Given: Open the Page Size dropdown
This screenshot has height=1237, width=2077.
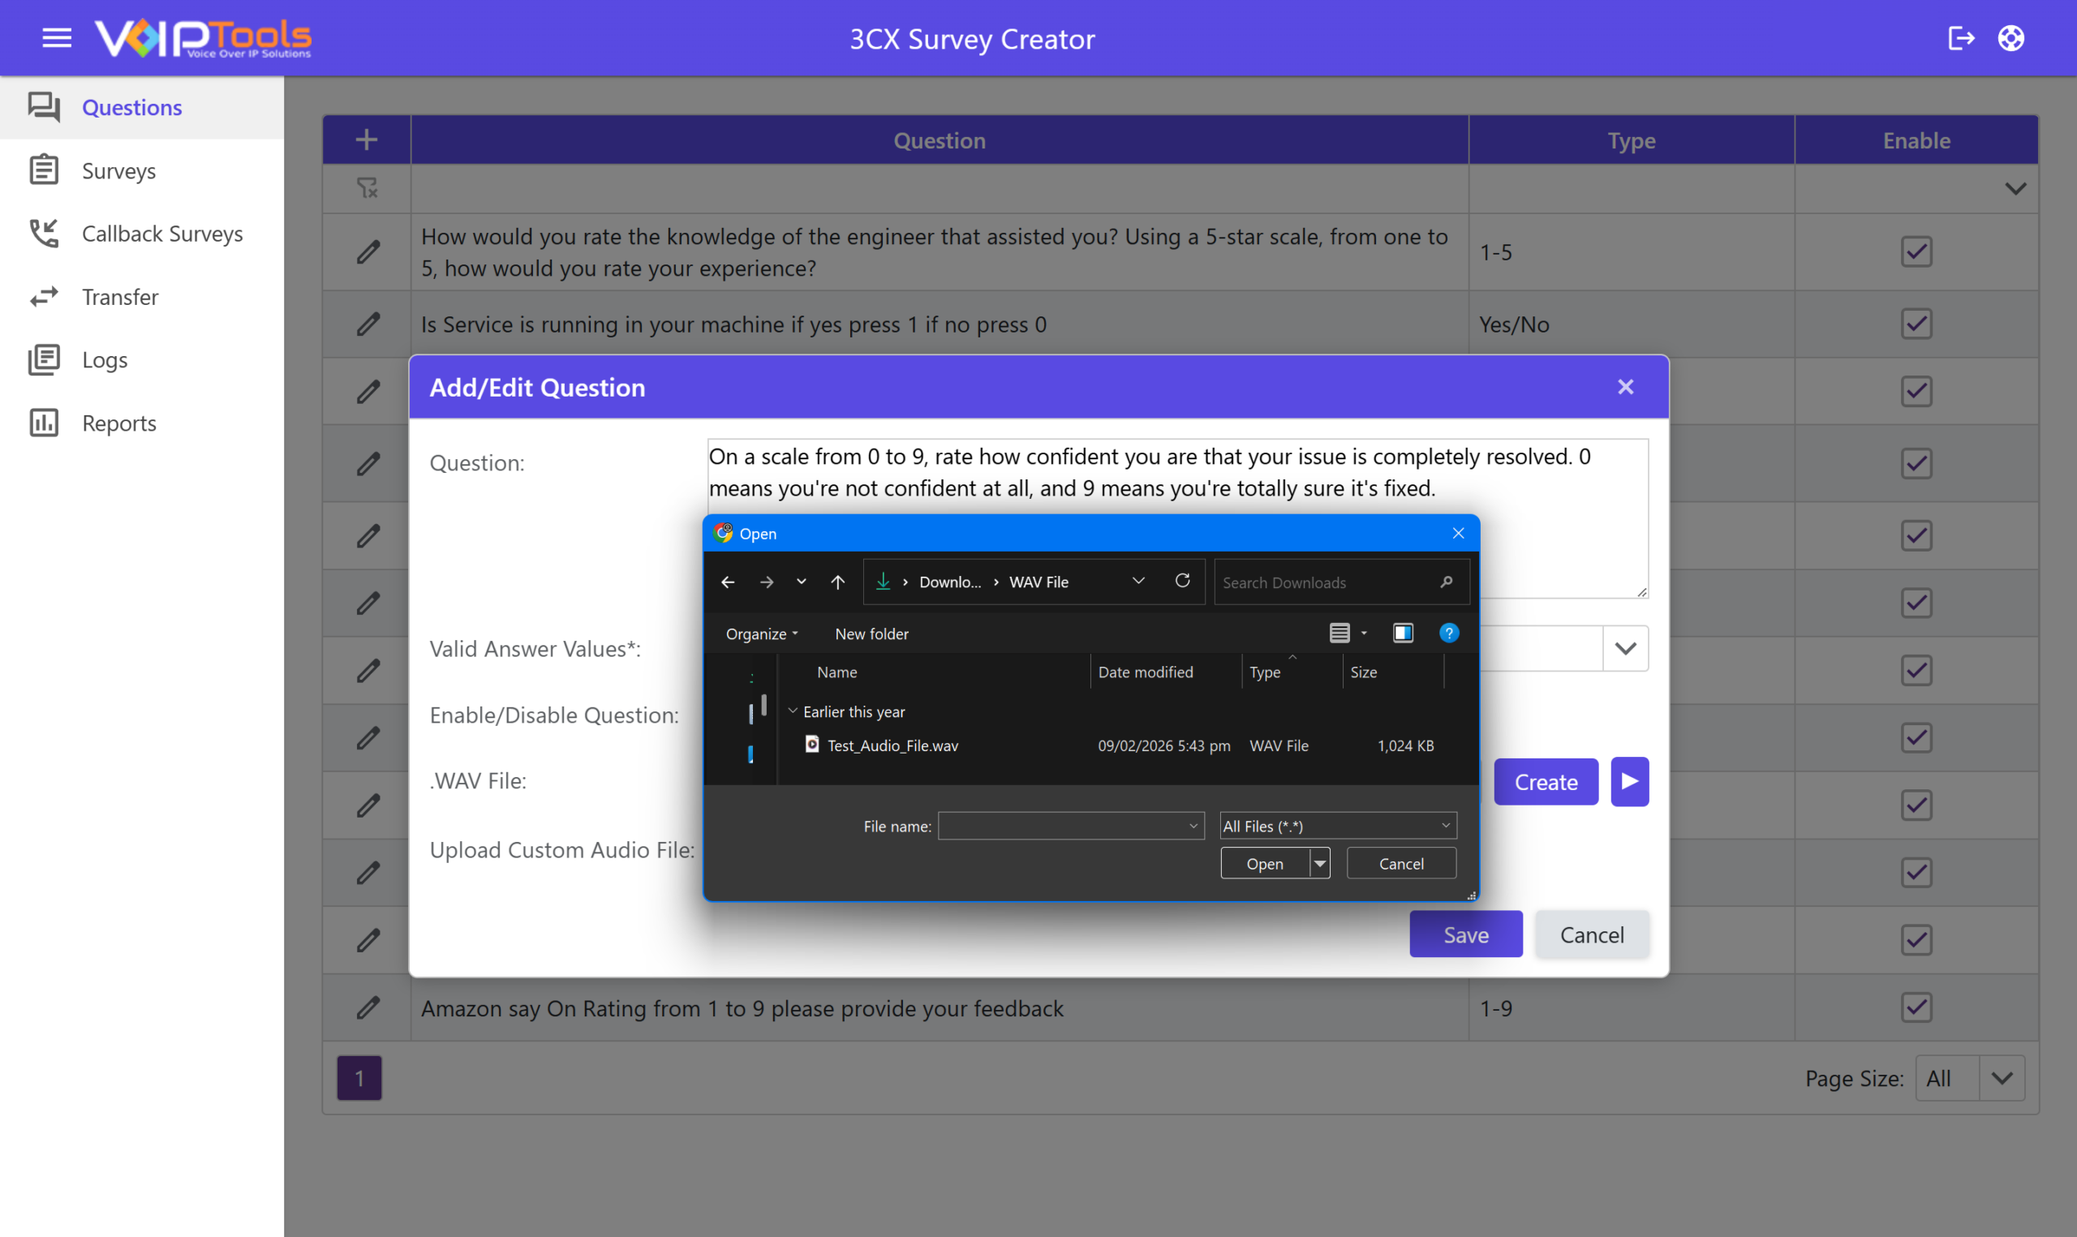Looking at the screenshot, I should [2002, 1079].
